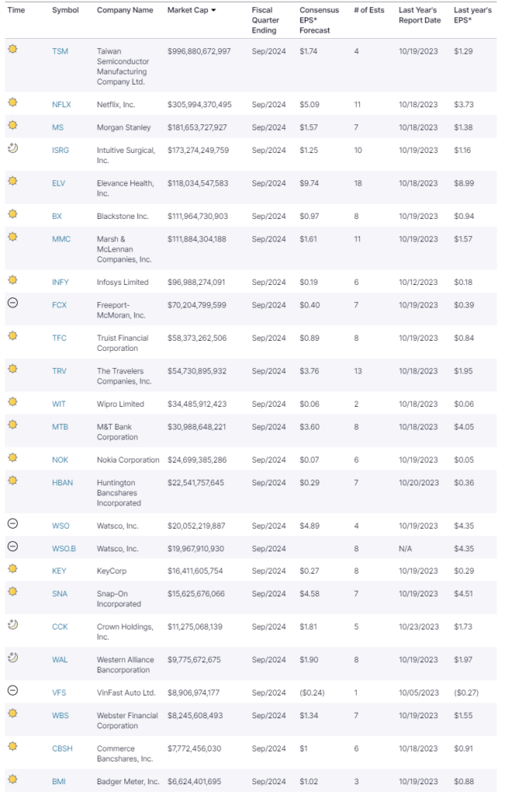Click the sun icon beside INFY

click(12, 279)
